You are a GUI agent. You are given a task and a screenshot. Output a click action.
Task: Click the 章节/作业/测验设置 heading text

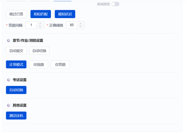pos(28,41)
